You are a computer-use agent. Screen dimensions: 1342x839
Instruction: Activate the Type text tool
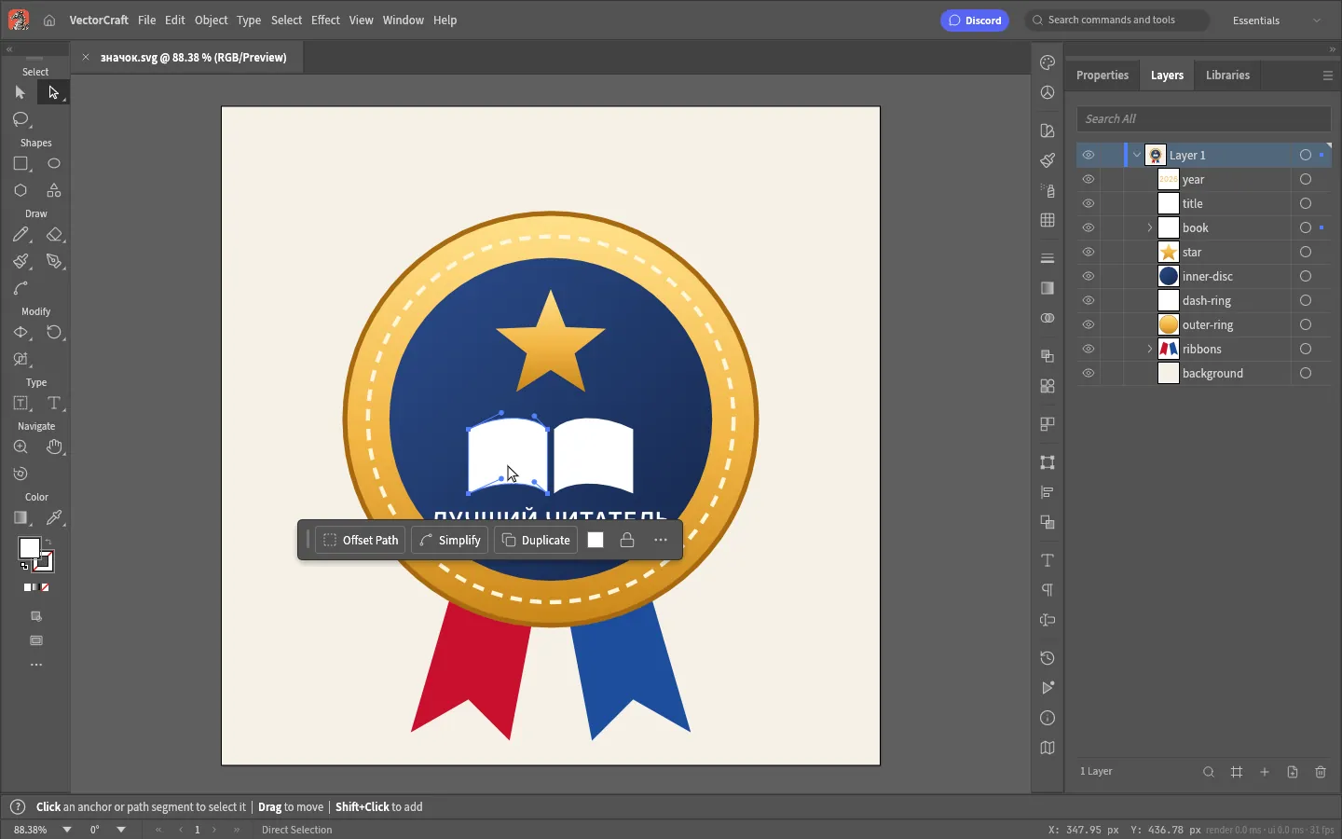[54, 404]
